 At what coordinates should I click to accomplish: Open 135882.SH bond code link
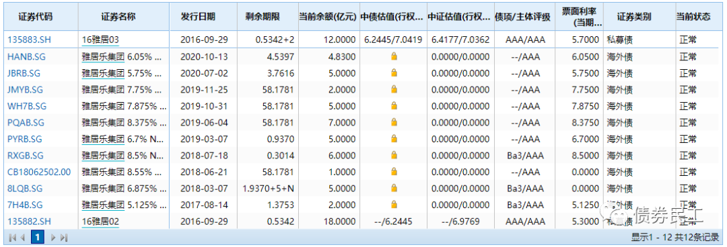(29, 221)
